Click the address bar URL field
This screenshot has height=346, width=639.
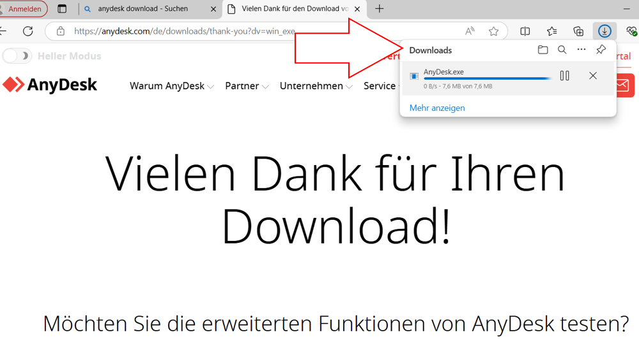(x=256, y=31)
